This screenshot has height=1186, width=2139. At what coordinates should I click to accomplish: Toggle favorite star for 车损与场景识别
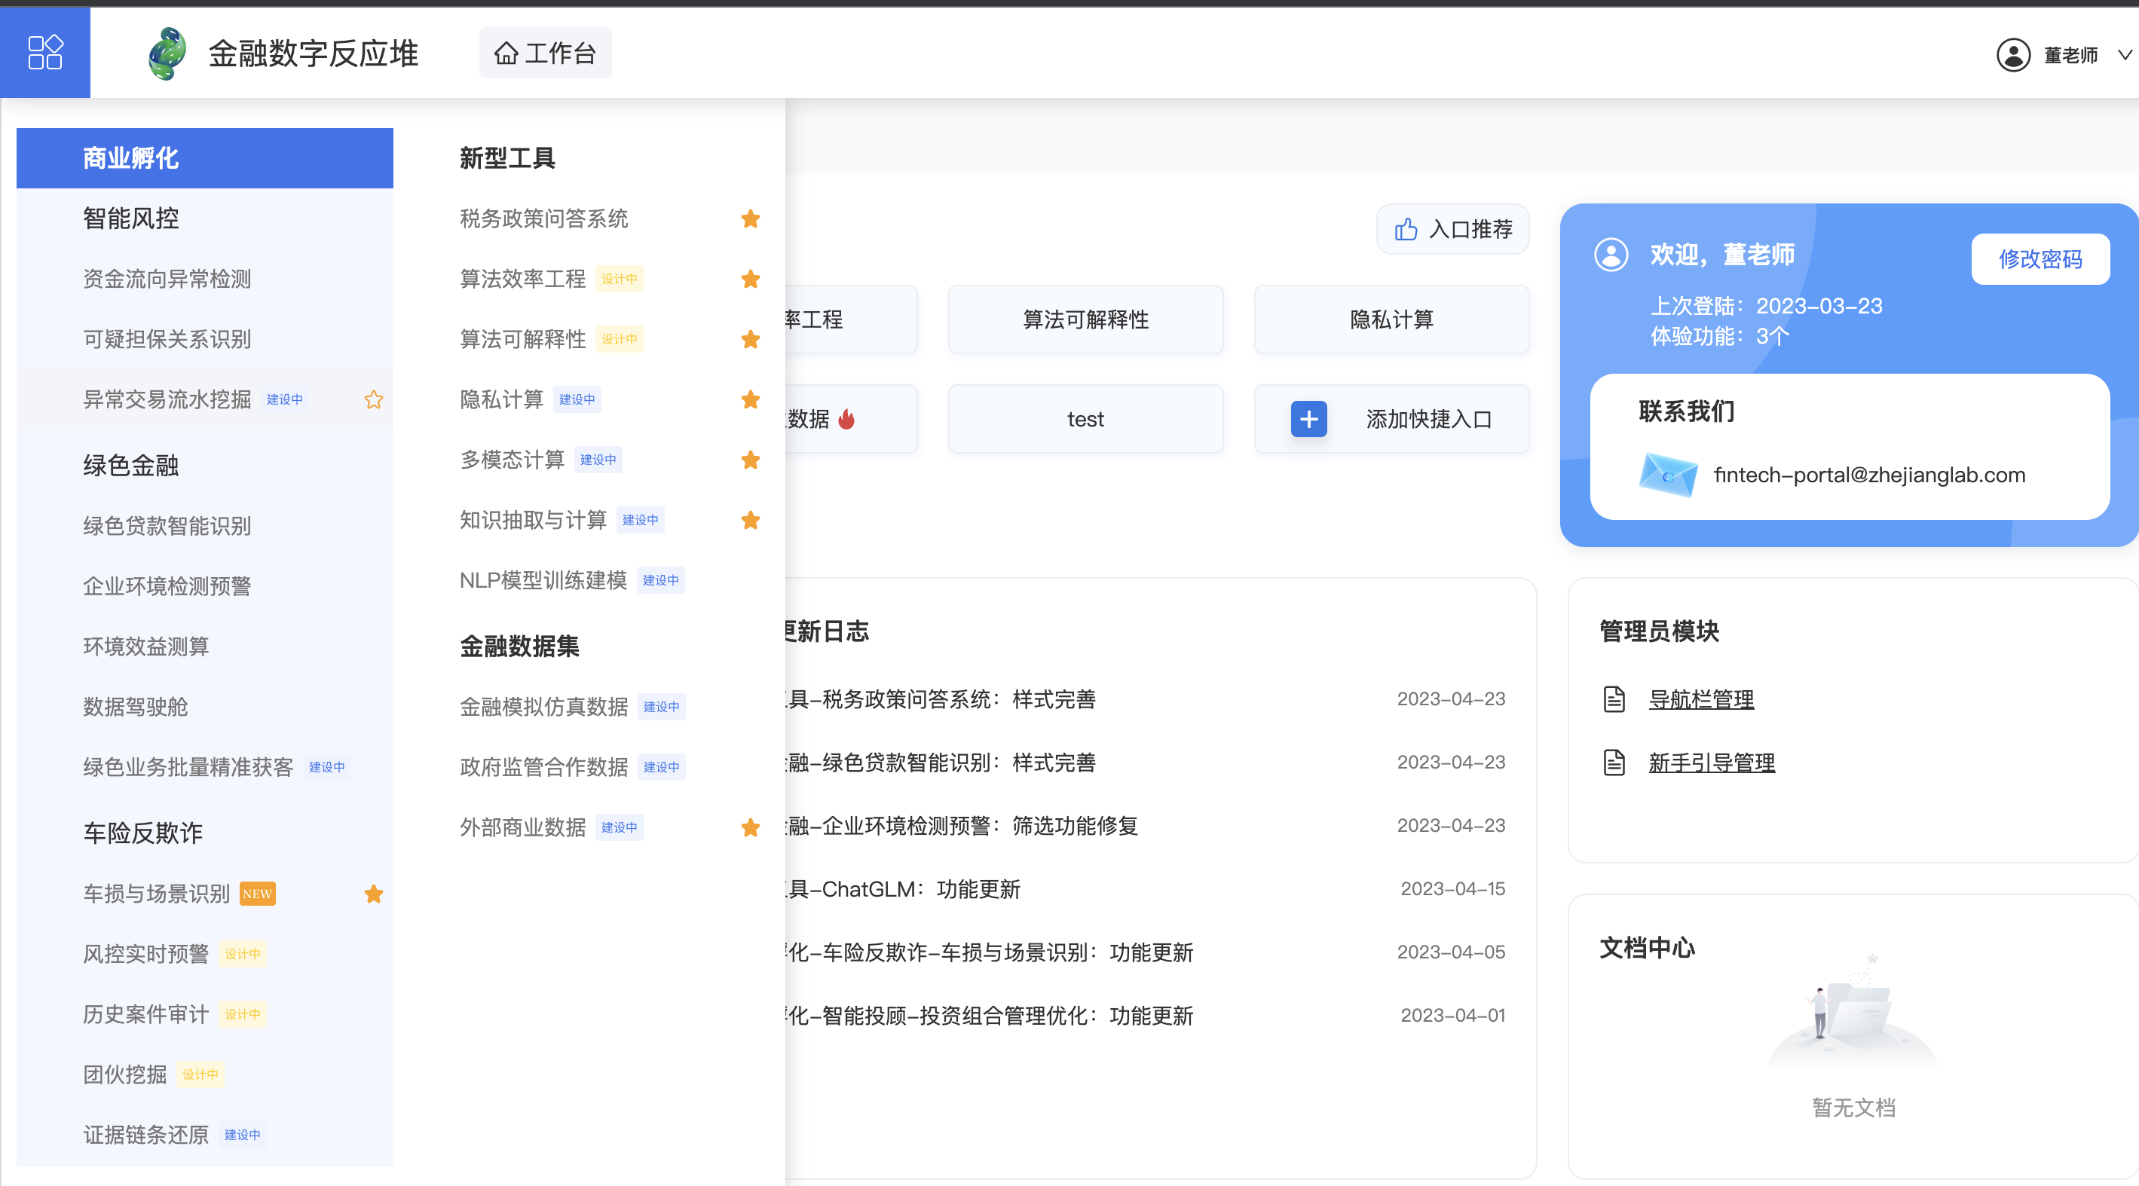tap(374, 893)
